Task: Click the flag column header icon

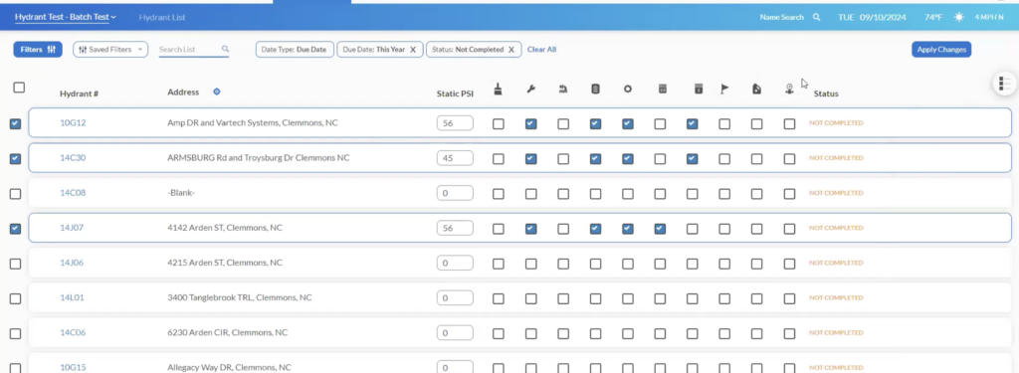Action: pos(724,90)
